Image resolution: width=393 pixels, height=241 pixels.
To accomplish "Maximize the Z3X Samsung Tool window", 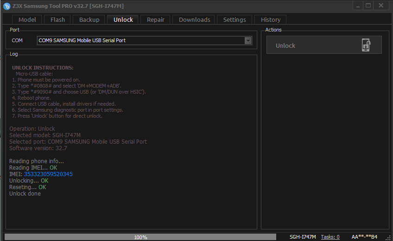I will click(x=368, y=6).
